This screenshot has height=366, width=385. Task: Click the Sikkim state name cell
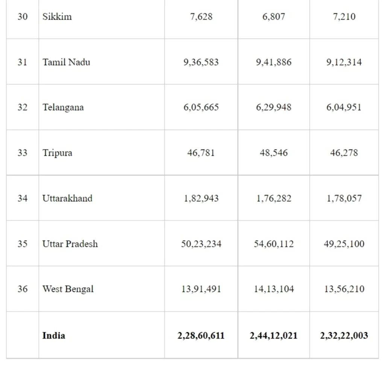[x=57, y=17]
